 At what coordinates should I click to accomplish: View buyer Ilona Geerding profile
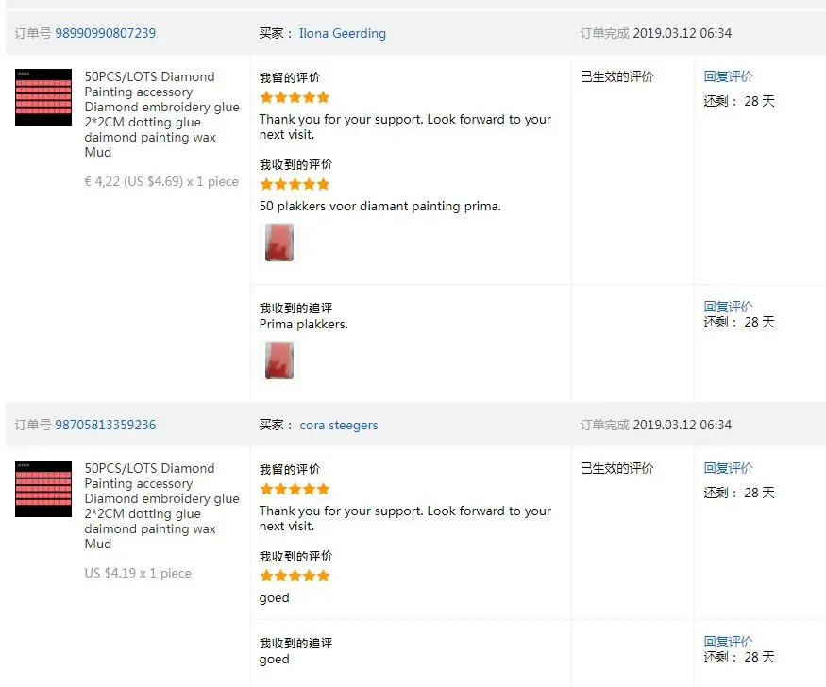pos(343,33)
